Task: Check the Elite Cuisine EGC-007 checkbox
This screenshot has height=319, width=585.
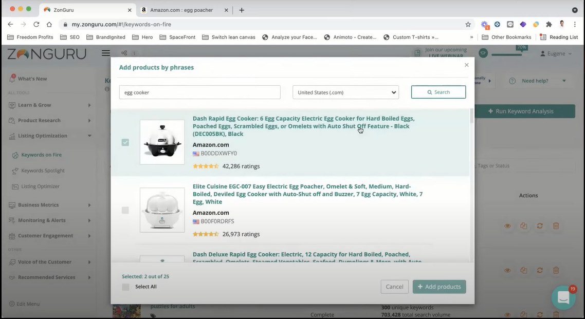Action: click(x=125, y=210)
